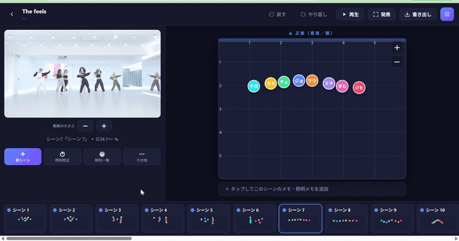Viewport: 459px width, 241px height.
Task: Switch to シーン 4 thumbnail
Action: (x=162, y=219)
